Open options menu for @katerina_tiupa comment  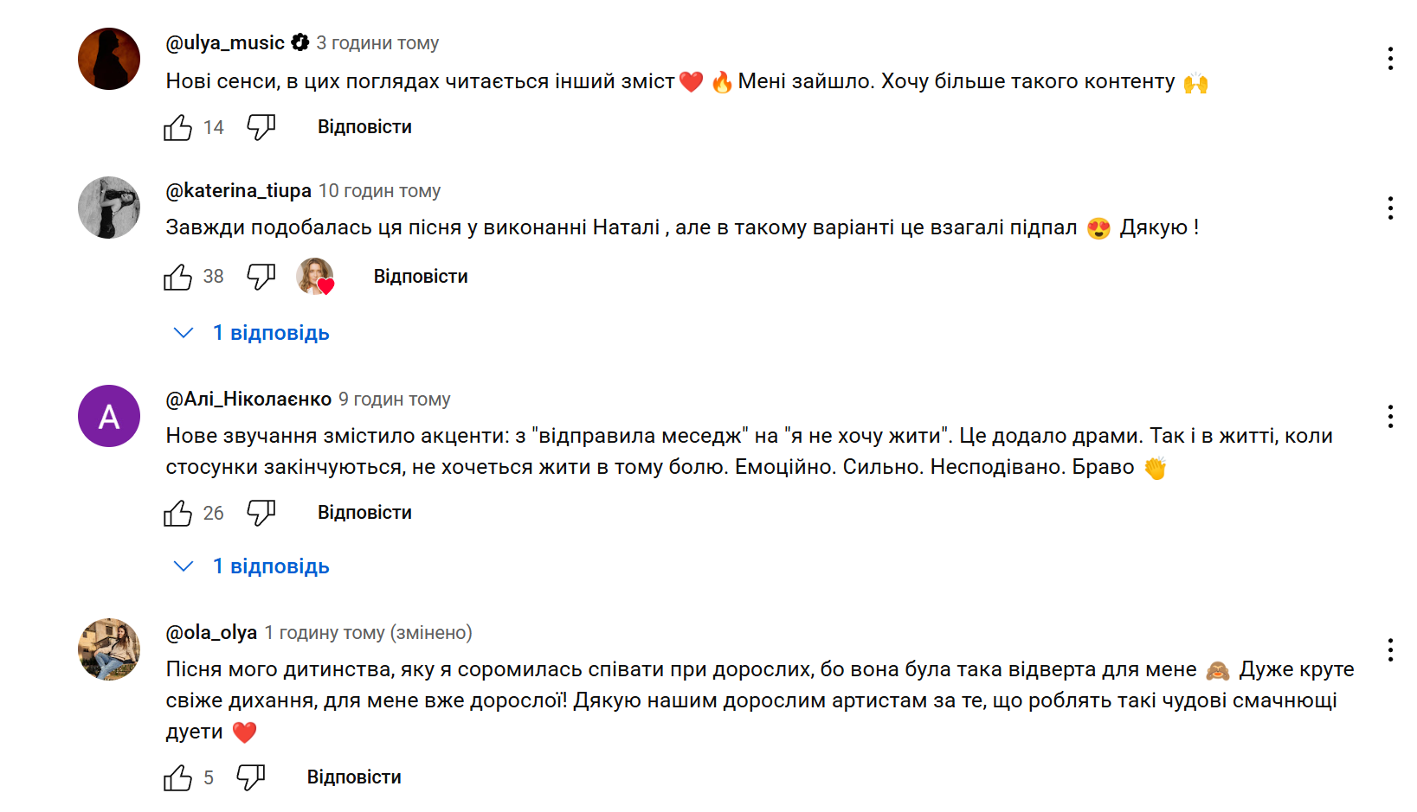tap(1390, 208)
